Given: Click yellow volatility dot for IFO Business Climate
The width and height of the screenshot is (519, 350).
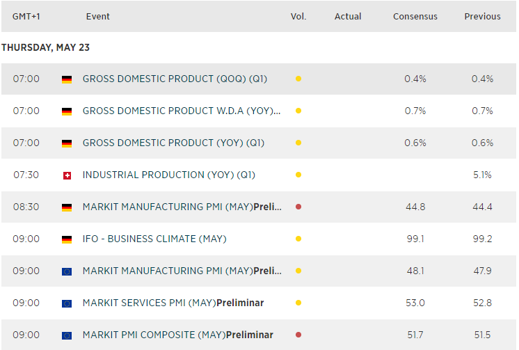Looking at the screenshot, I should coord(298,239).
